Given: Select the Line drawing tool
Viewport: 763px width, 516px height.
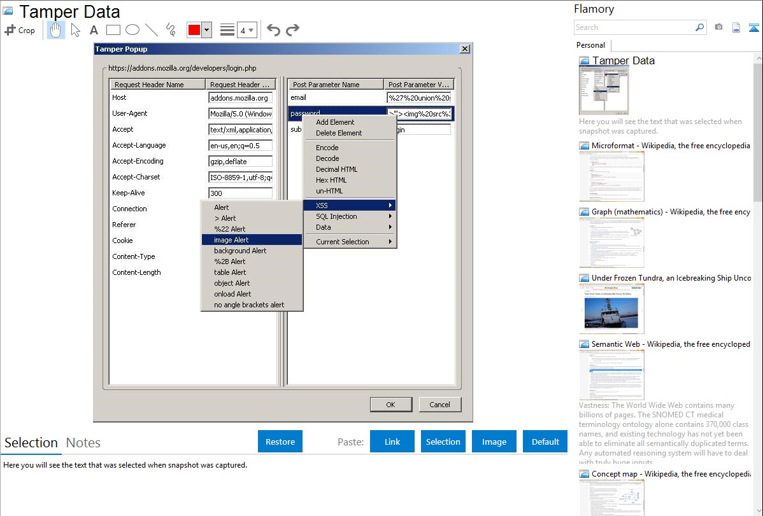Looking at the screenshot, I should coord(151,29).
